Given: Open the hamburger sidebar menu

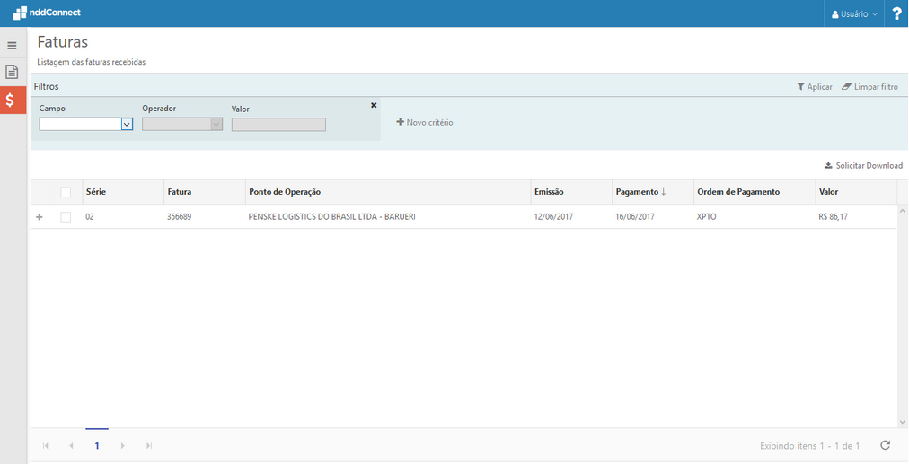Looking at the screenshot, I should click(12, 46).
